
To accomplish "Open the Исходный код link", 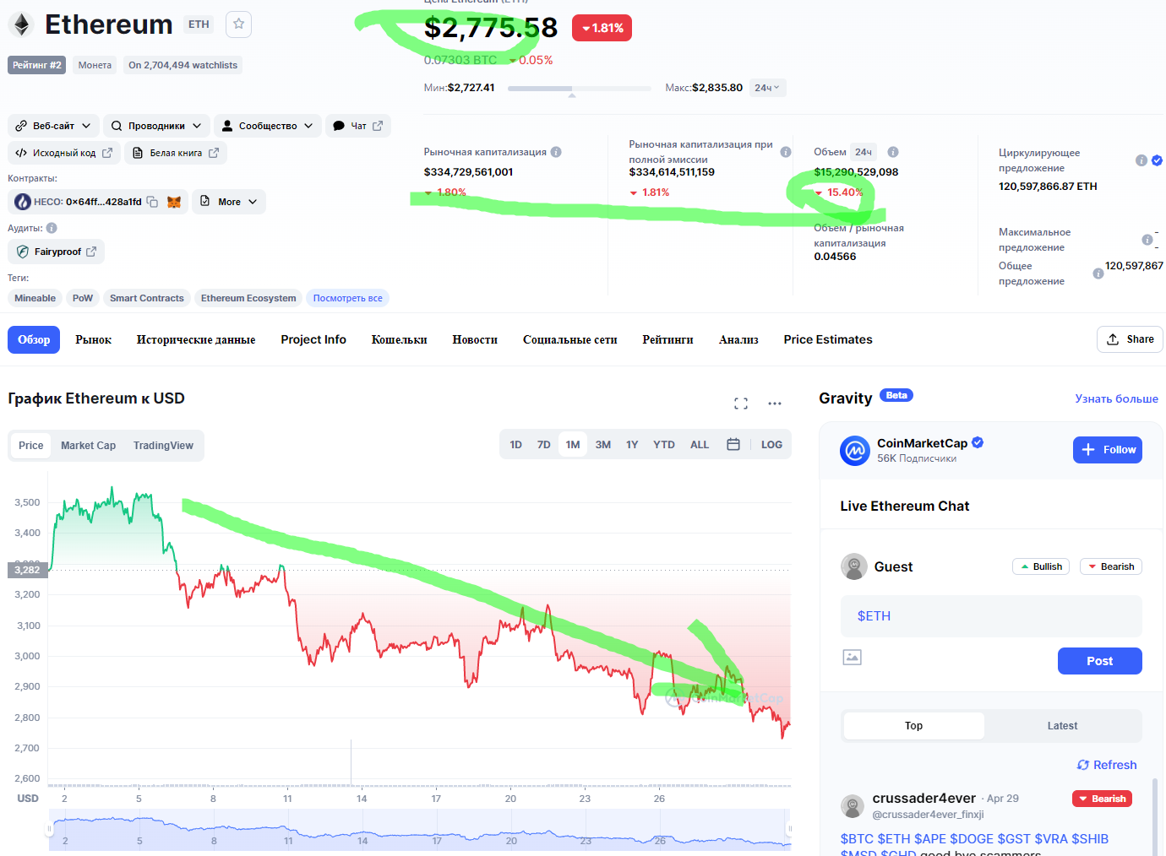I will [64, 153].
